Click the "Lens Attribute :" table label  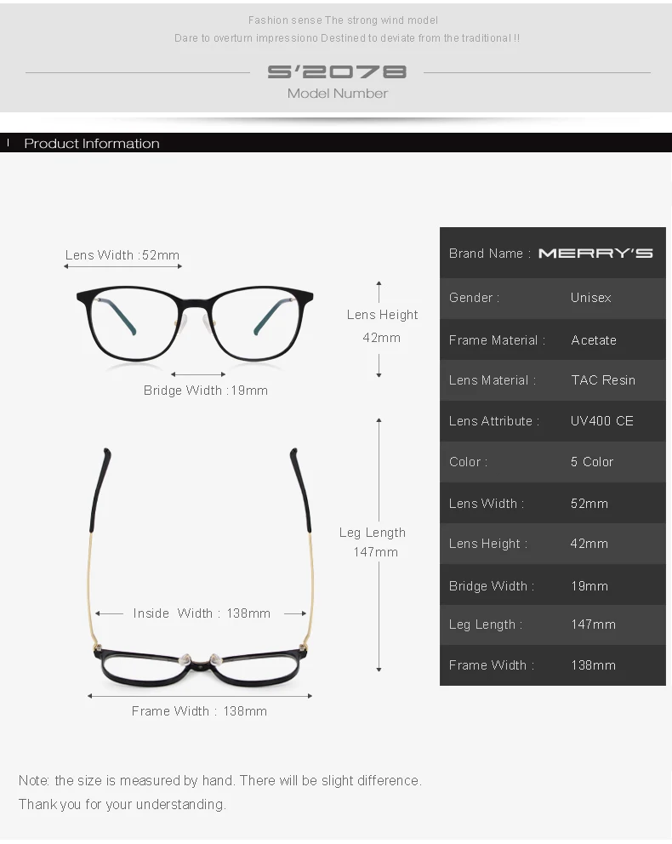click(x=494, y=421)
